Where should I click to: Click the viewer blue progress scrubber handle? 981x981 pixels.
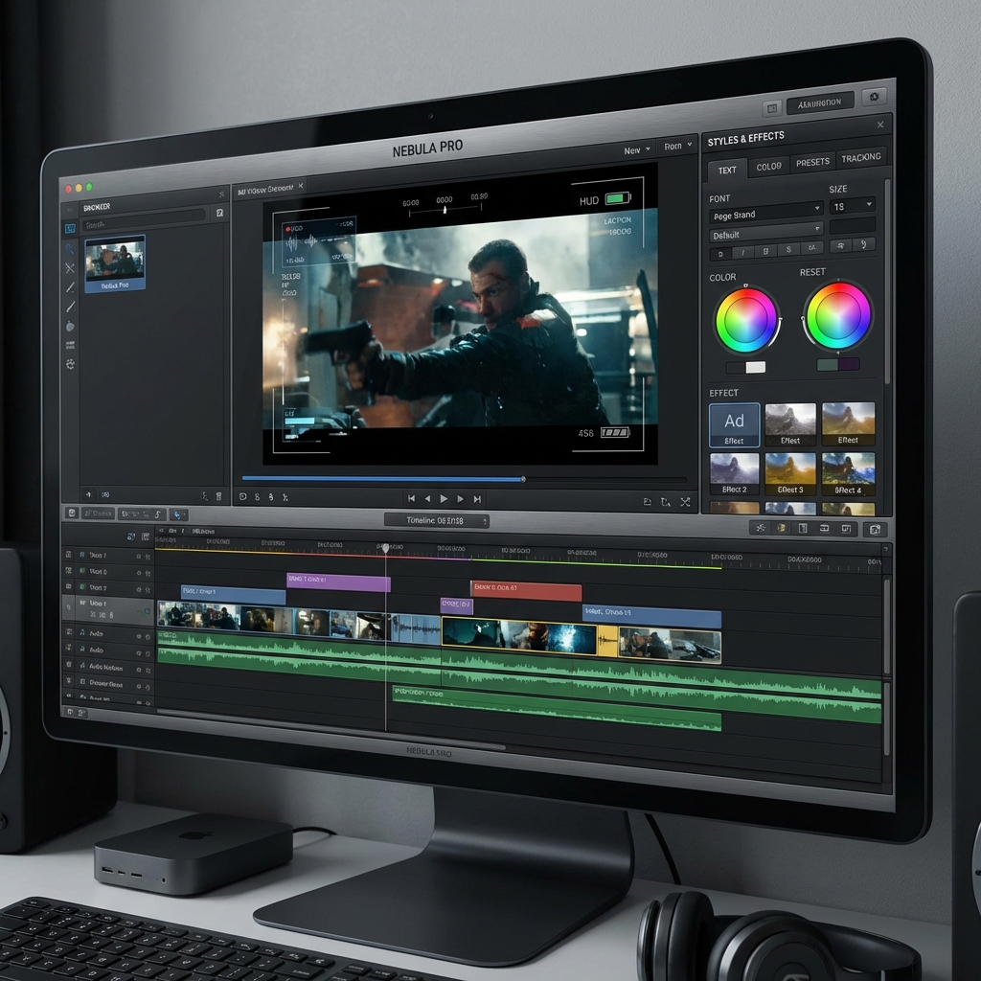click(523, 479)
